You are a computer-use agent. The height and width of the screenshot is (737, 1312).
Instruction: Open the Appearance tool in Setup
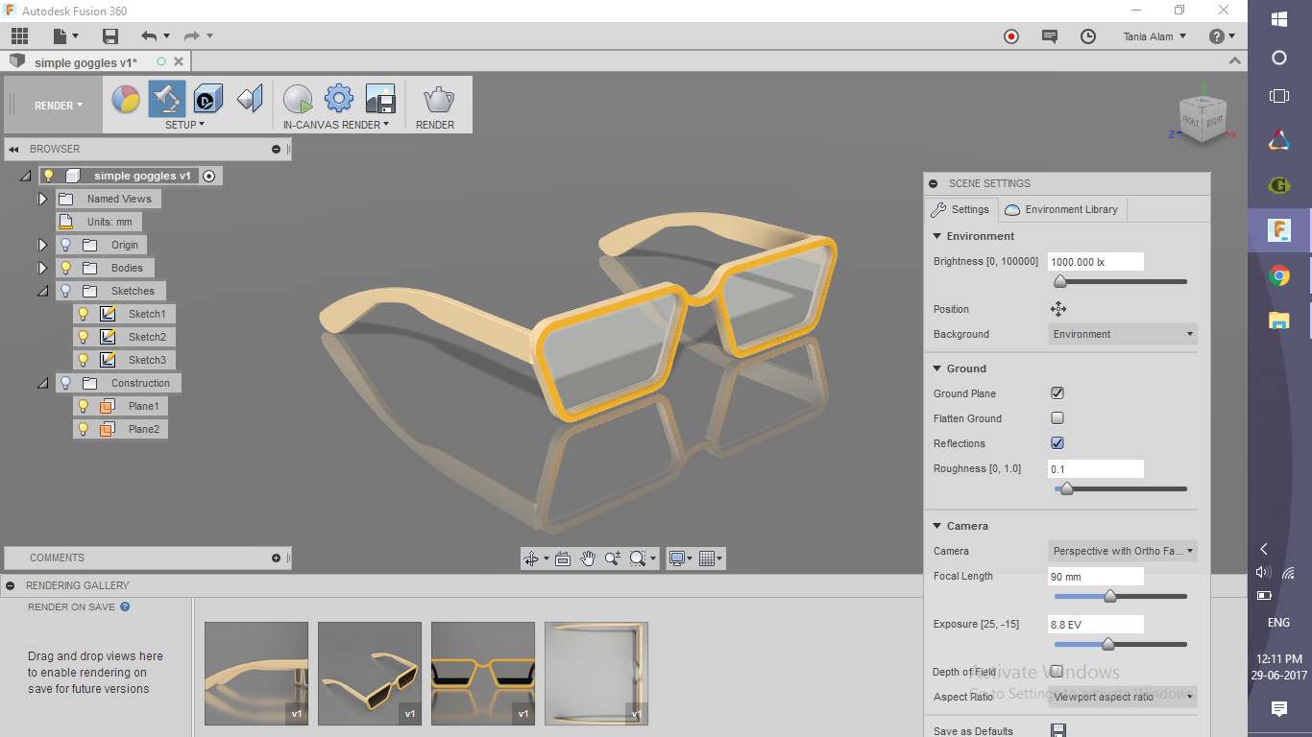126,99
